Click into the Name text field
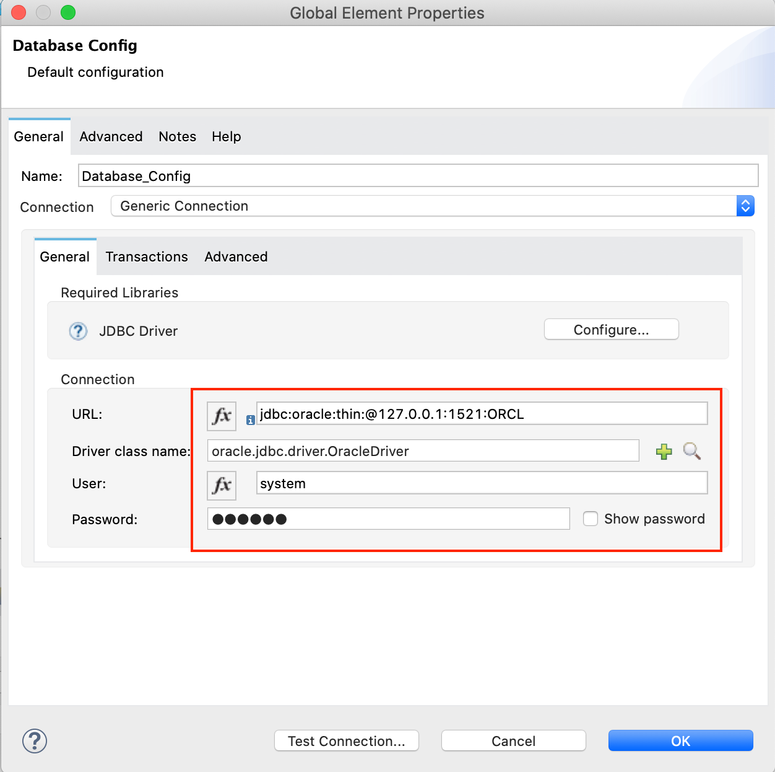 coord(418,176)
